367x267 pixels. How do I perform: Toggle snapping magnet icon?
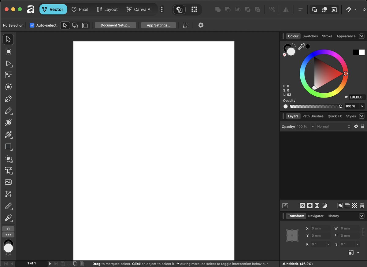tap(348, 9)
